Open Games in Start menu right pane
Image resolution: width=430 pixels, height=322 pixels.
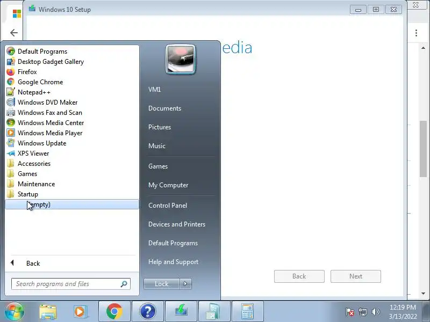coord(157,166)
